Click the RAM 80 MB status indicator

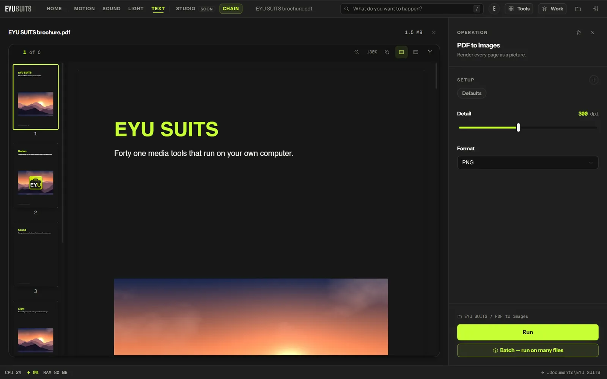(x=55, y=373)
